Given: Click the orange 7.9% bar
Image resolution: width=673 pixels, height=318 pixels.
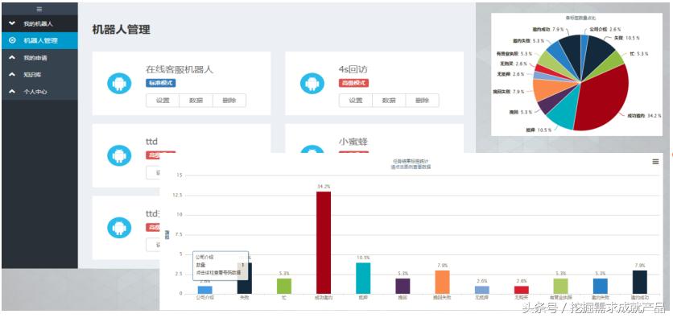Looking at the screenshot, I should [x=442, y=282].
